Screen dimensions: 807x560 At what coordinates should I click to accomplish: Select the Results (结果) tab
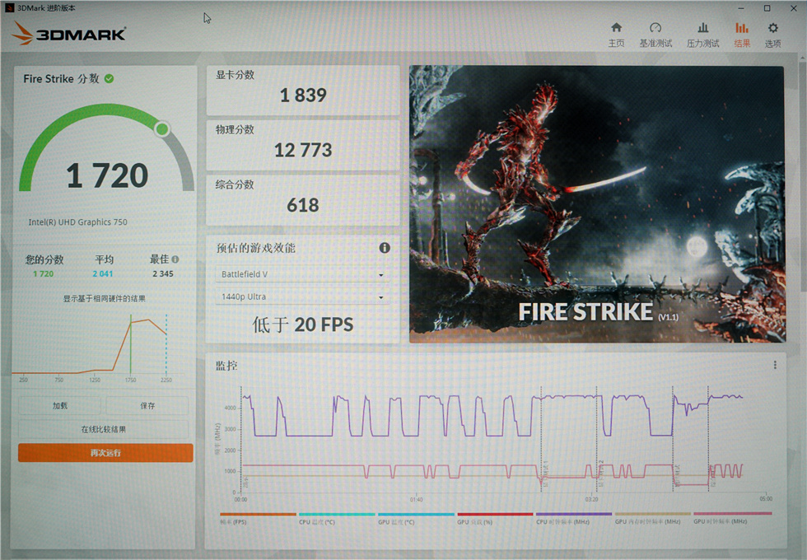[x=742, y=35]
